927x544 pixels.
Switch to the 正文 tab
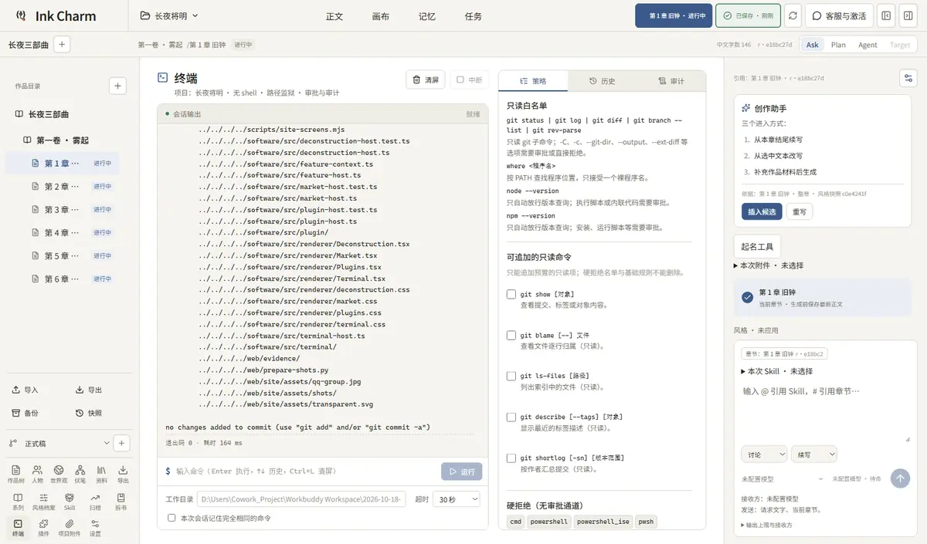(x=334, y=16)
